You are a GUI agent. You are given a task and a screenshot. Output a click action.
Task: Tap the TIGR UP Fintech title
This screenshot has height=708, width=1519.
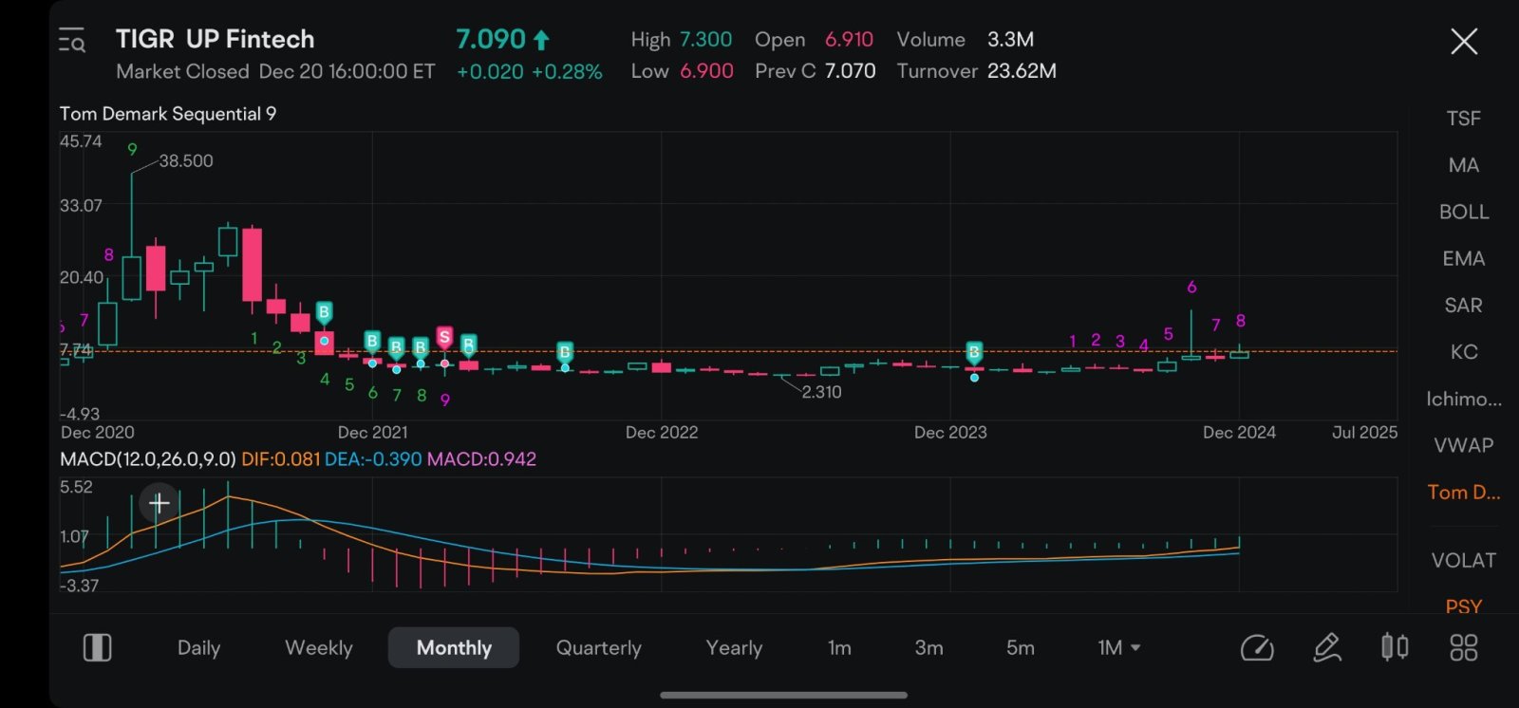215,39
